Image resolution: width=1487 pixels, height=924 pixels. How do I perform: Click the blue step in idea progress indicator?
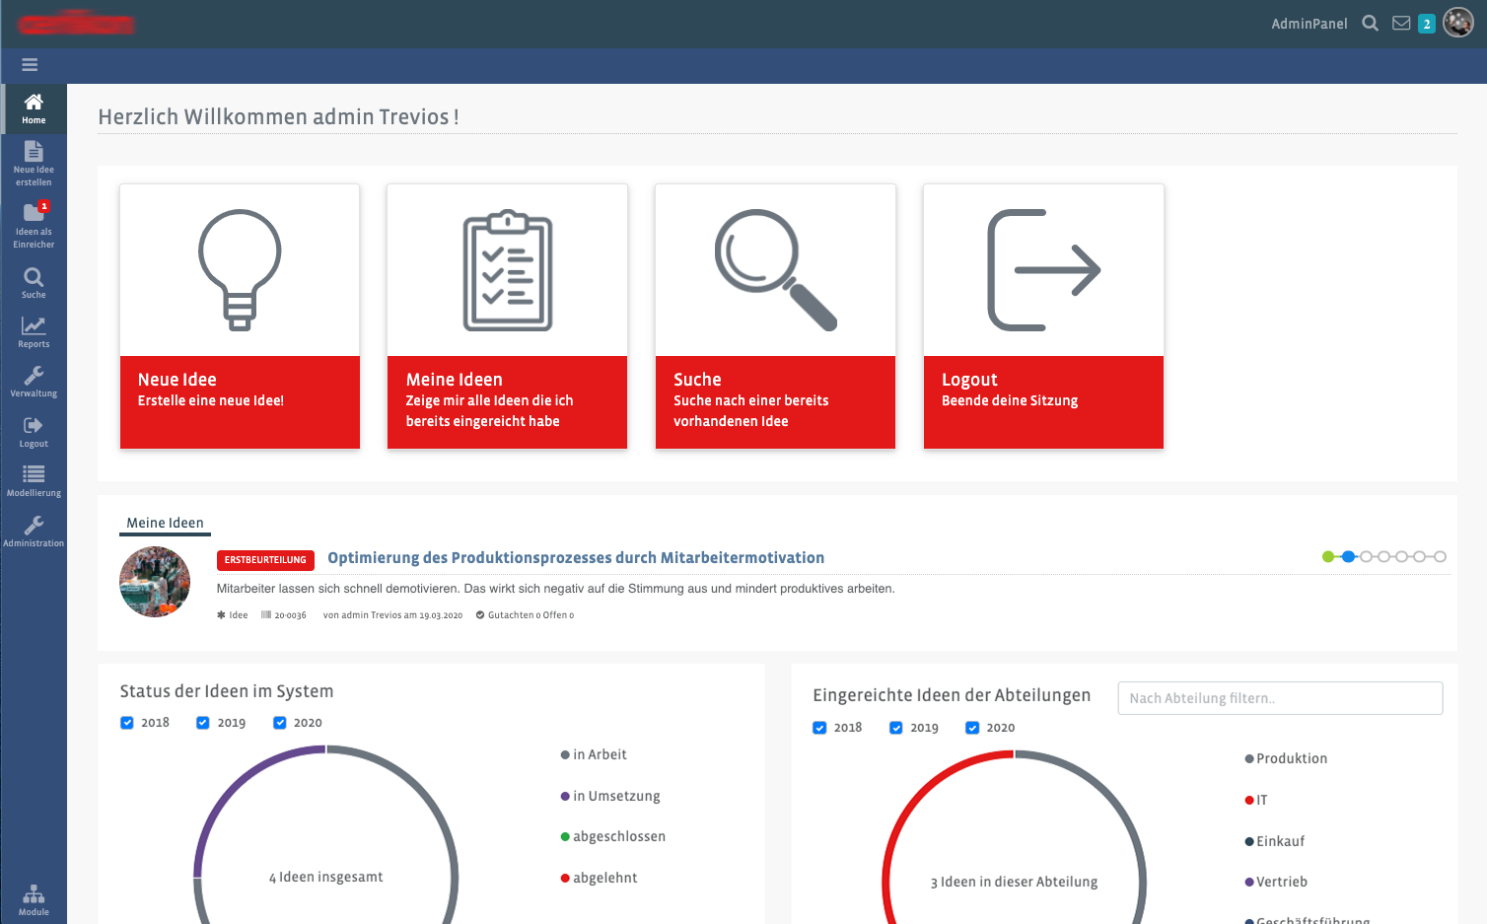[x=1348, y=557]
